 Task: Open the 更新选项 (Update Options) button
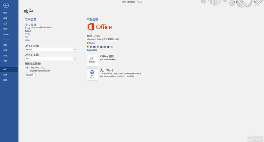click(92, 60)
